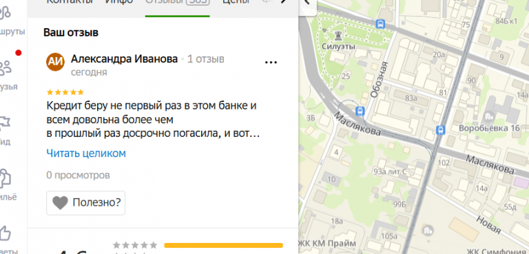529x254 pixels.
Task: Select the tram stop icon near Воробьёвка 16
Action: click(440, 129)
